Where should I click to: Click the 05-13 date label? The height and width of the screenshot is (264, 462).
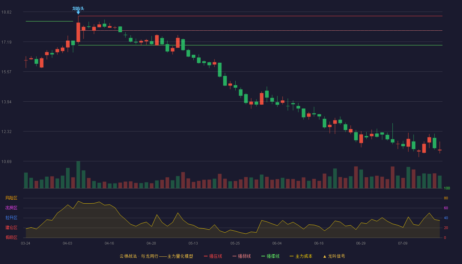[x=193, y=243]
